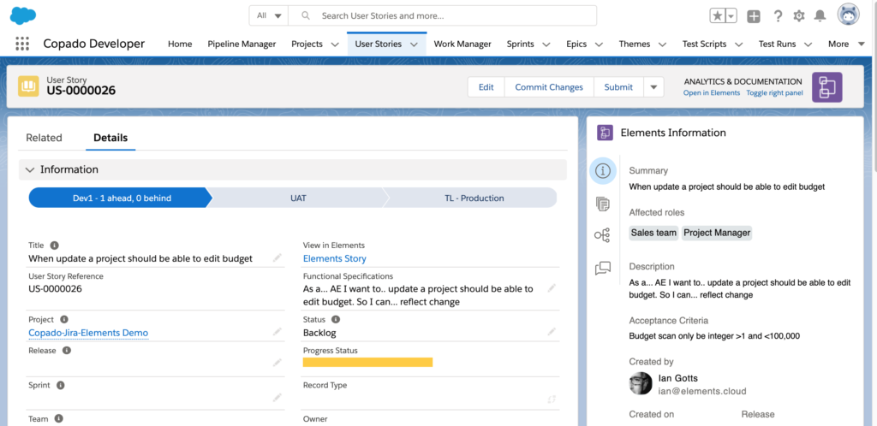Open the global actions plus icon

(754, 16)
